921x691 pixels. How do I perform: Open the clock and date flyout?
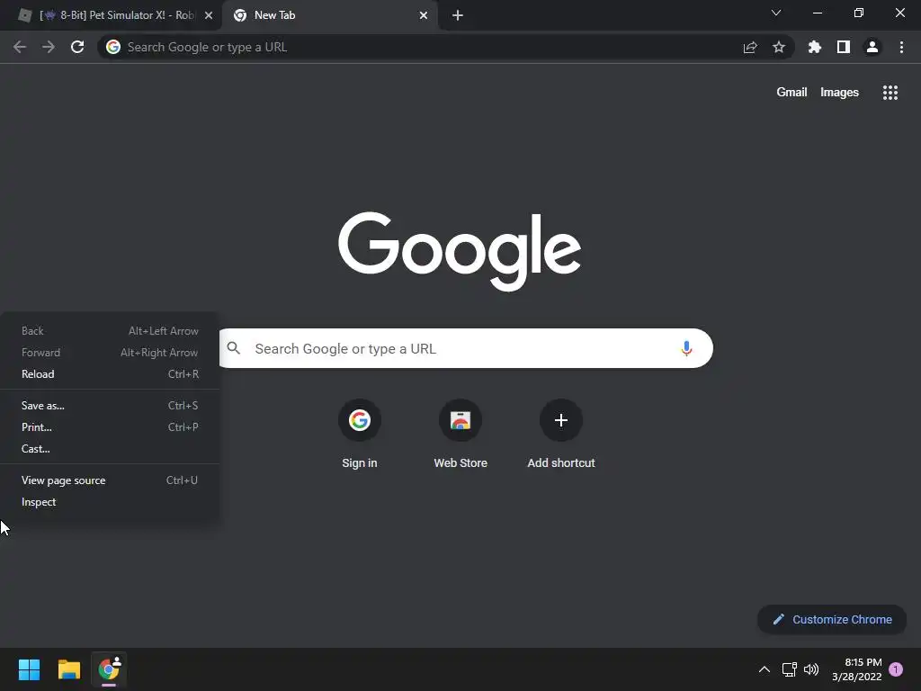tap(857, 669)
